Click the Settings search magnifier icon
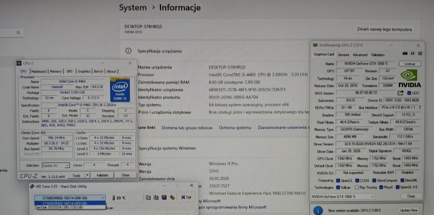The width and height of the screenshot is (434, 215). tap(18, 33)
